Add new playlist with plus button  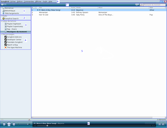(29, 120)
